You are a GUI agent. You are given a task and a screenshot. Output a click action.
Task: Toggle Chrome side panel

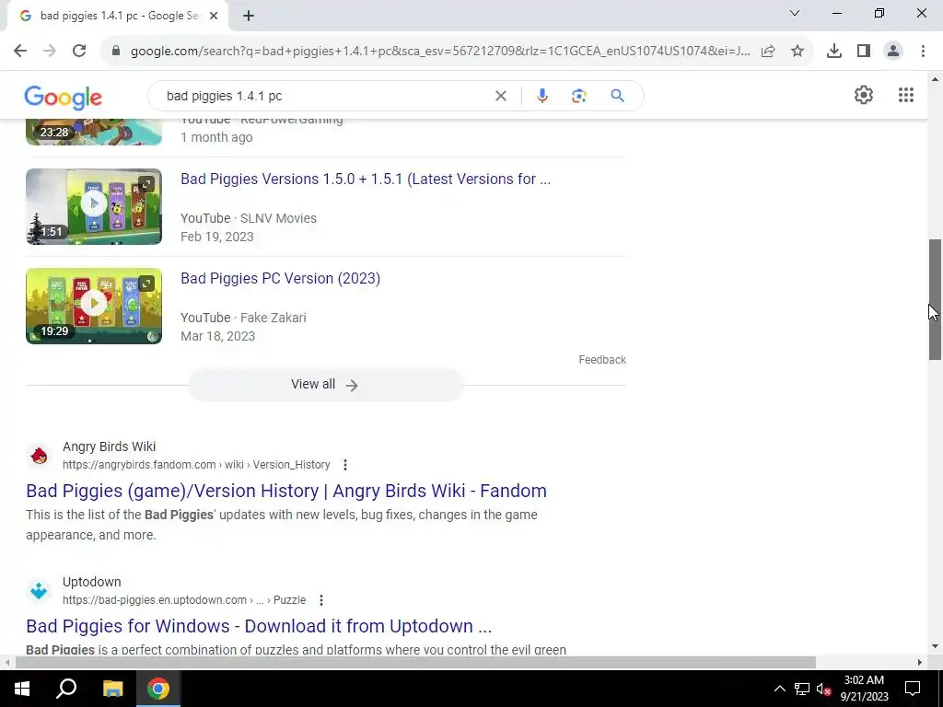tap(864, 52)
